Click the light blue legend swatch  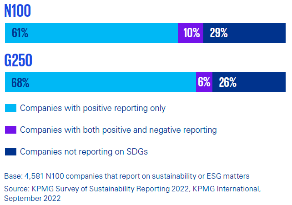(x=10, y=108)
